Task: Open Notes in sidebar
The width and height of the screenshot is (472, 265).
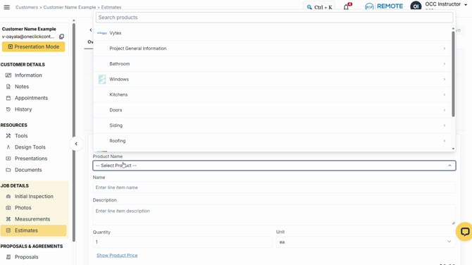Action: [22, 87]
